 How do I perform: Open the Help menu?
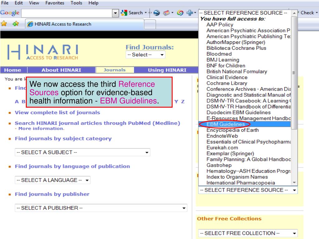tap(93, 3)
